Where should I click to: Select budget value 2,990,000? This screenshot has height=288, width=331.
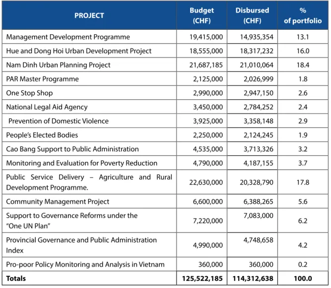pyautogui.click(x=208, y=93)
